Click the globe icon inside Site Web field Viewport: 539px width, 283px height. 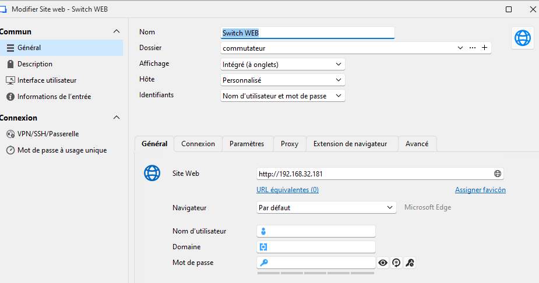pos(498,174)
